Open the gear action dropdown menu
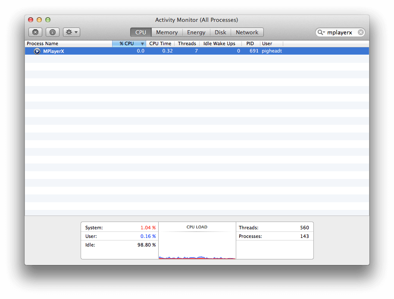The height and width of the screenshot is (299, 394). click(72, 32)
